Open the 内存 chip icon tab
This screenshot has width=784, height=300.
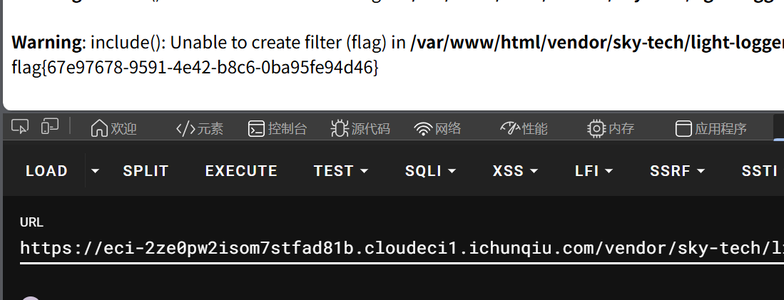point(610,128)
